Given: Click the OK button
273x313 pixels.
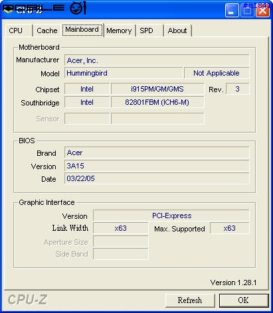Looking at the screenshot, I should 244,300.
